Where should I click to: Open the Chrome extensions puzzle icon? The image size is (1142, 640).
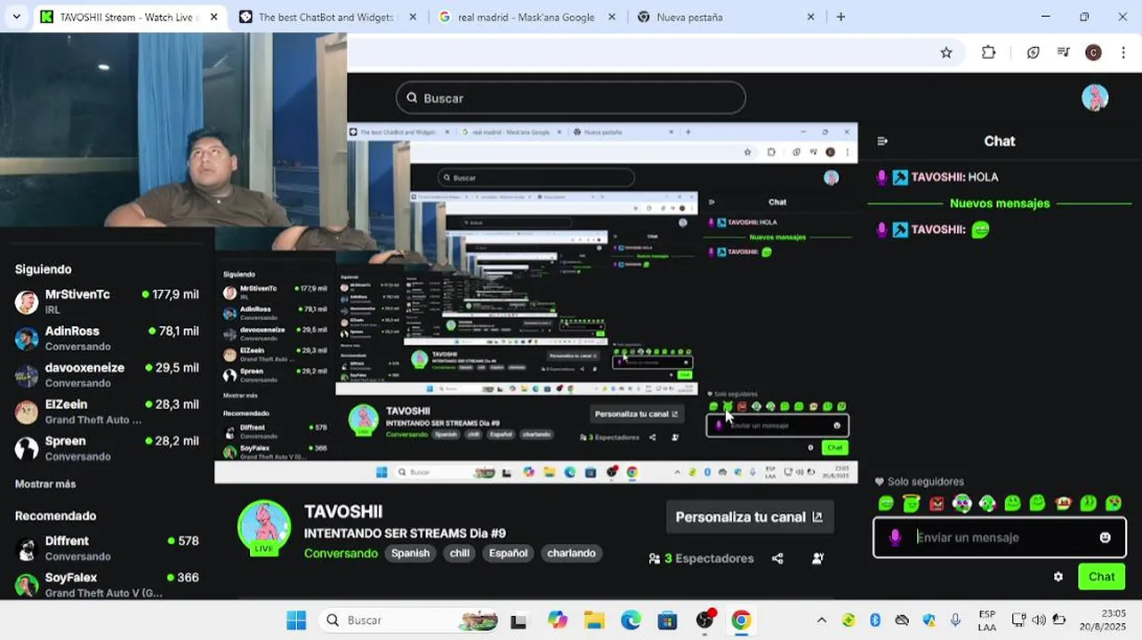coord(988,52)
